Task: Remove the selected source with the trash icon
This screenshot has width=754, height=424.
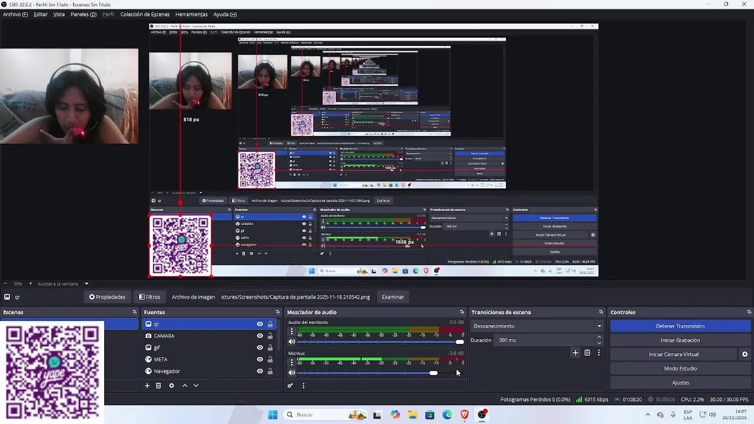Action: coord(158,386)
